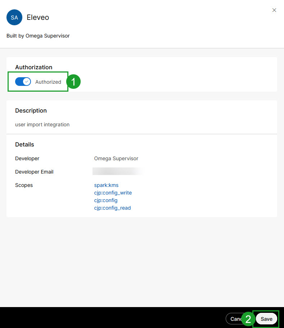Click the Authorized label beside the switch
The height and width of the screenshot is (328, 284).
coord(48,82)
